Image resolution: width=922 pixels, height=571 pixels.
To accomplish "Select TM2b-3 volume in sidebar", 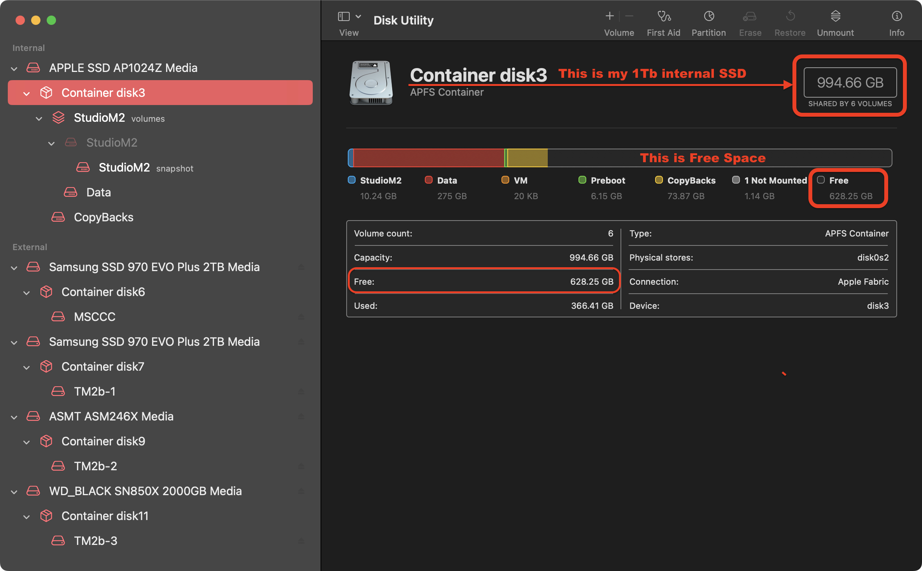I will pos(95,541).
